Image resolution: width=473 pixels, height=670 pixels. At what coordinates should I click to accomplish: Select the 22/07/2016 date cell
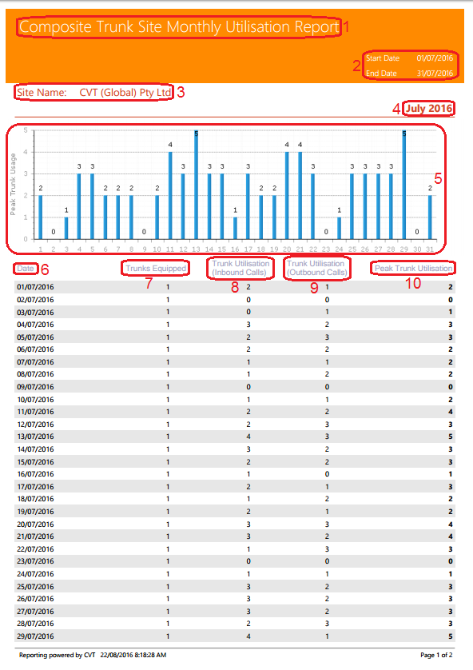(x=35, y=549)
